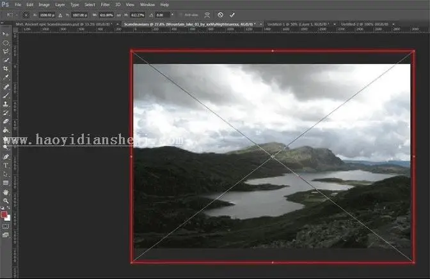Click the W width percentage field
Screen dimensions: 430x279
tap(106, 15)
